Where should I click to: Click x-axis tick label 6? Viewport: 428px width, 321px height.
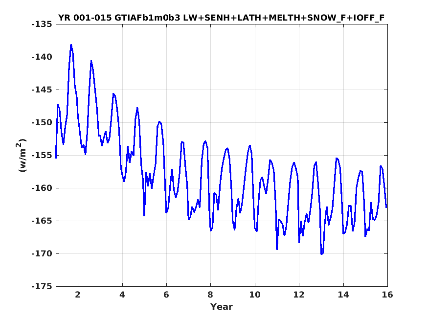(x=166, y=295)
